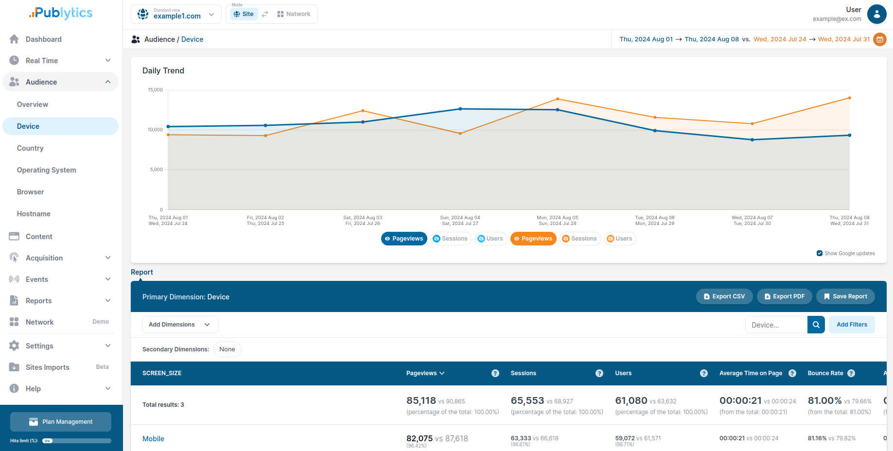Image resolution: width=893 pixels, height=451 pixels.
Task: Expand the Help menu chevron
Action: coord(108,388)
